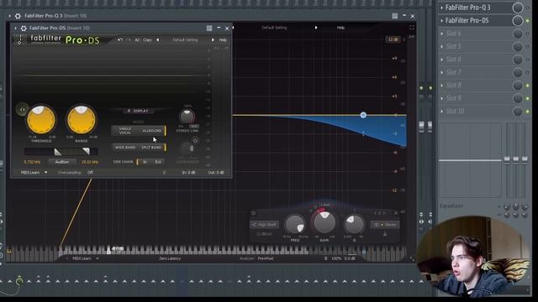This screenshot has height=302, width=538.
Task: Open the High Shelf filter shape dropdown
Action: (x=265, y=225)
